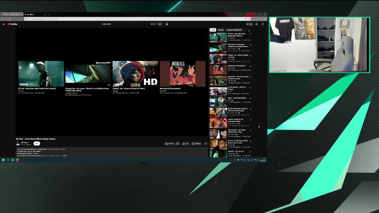
Task: Select the Sarjasta filter chip
Action: click(x=221, y=30)
